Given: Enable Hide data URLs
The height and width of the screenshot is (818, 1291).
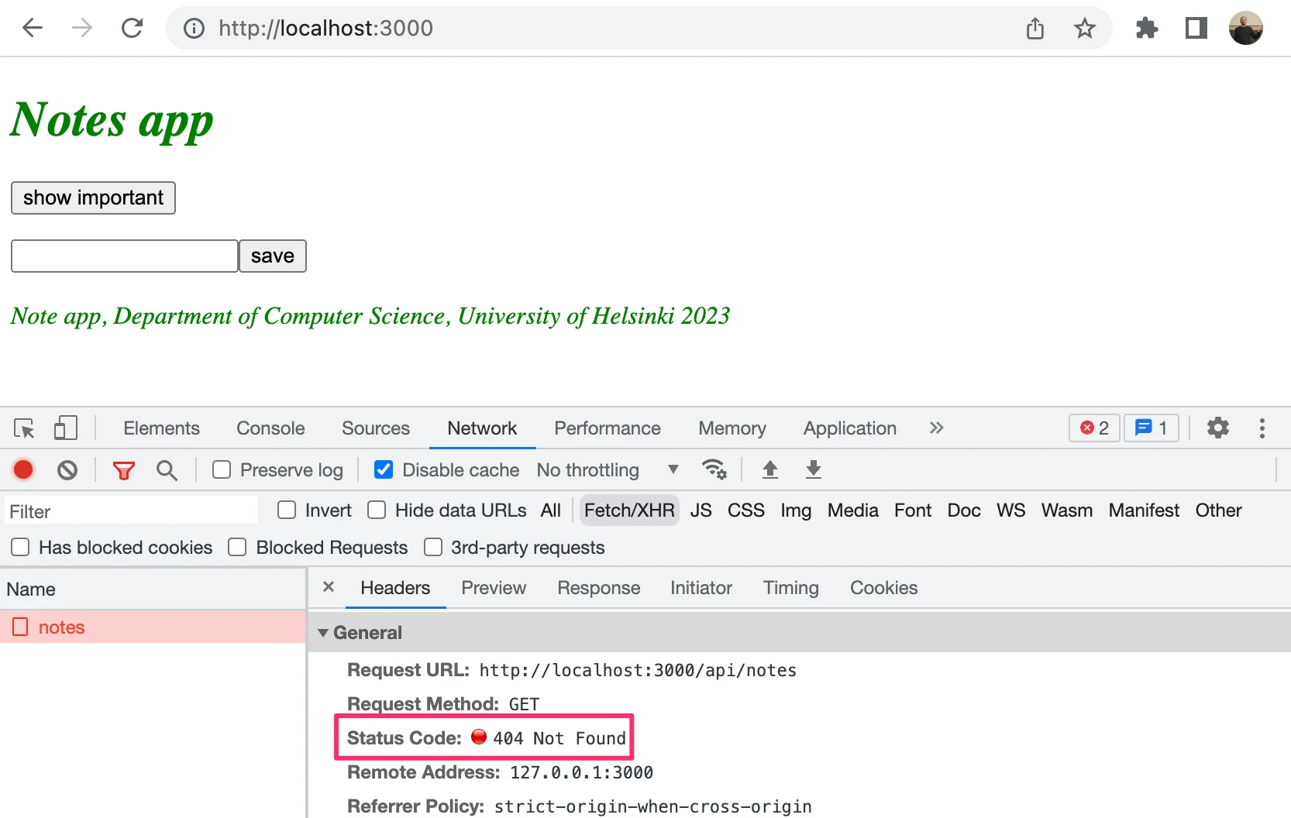Looking at the screenshot, I should tap(377, 510).
